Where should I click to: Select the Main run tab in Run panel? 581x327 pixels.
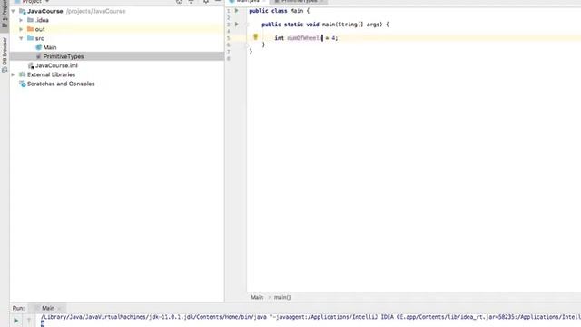48,308
